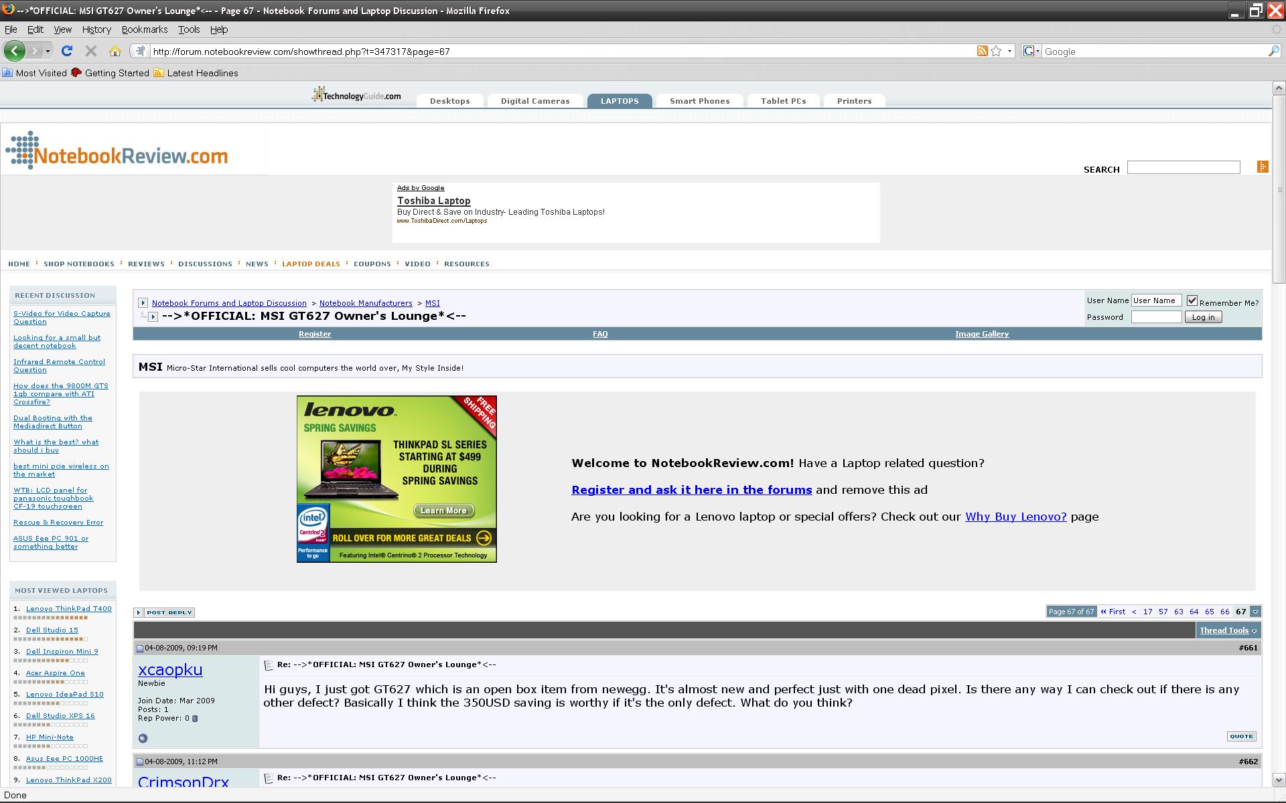The image size is (1286, 803).
Task: Click the vertical scrollbar thumb
Action: tap(1279, 189)
